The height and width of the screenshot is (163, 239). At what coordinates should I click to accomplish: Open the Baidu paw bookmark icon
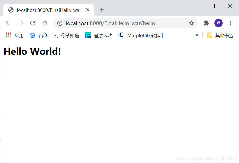[32, 35]
